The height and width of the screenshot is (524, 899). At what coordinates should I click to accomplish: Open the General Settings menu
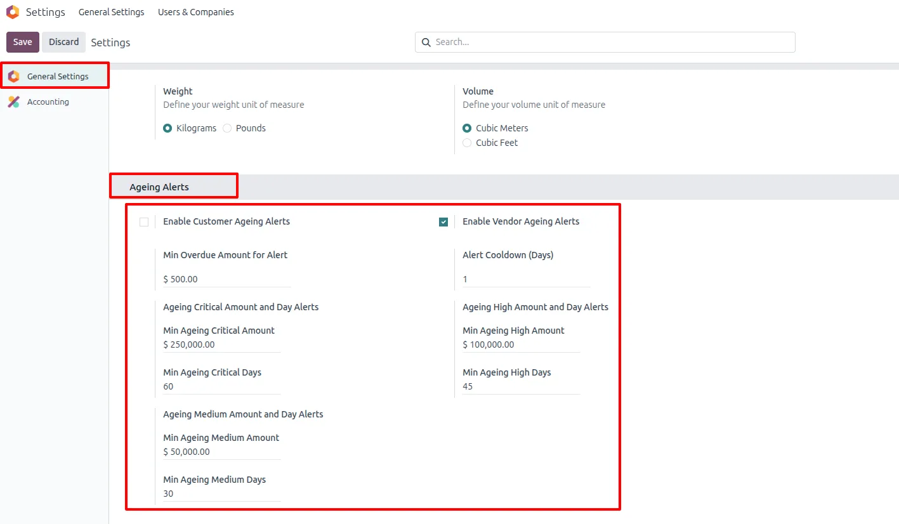click(112, 12)
